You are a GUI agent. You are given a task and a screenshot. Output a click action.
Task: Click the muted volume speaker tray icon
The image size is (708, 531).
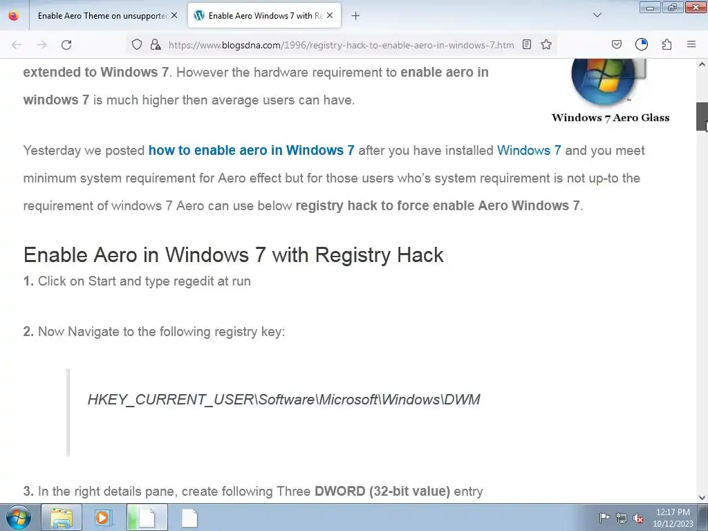pyautogui.click(x=638, y=518)
